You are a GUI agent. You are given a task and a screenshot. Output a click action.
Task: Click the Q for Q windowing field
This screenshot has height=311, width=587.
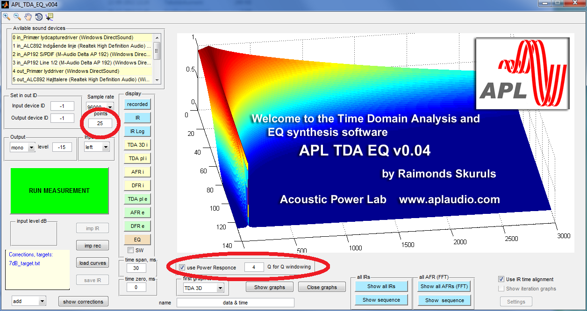point(254,267)
